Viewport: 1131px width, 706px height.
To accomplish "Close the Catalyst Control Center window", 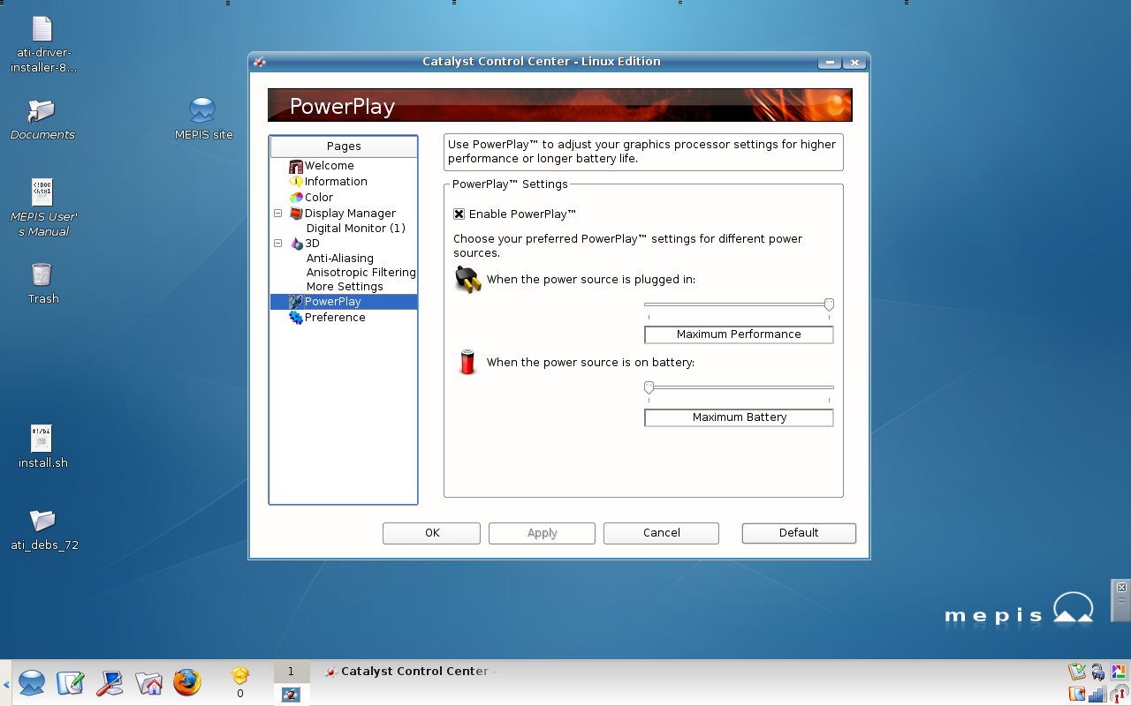I will pos(854,63).
